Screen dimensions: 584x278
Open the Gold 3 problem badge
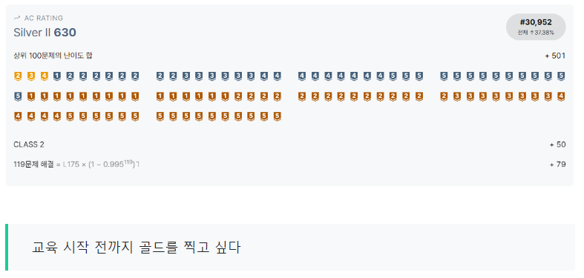(31, 76)
